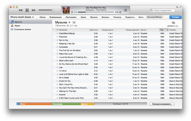Click the rewind previous track button
The height and width of the screenshot is (121, 191).
coord(21,10)
